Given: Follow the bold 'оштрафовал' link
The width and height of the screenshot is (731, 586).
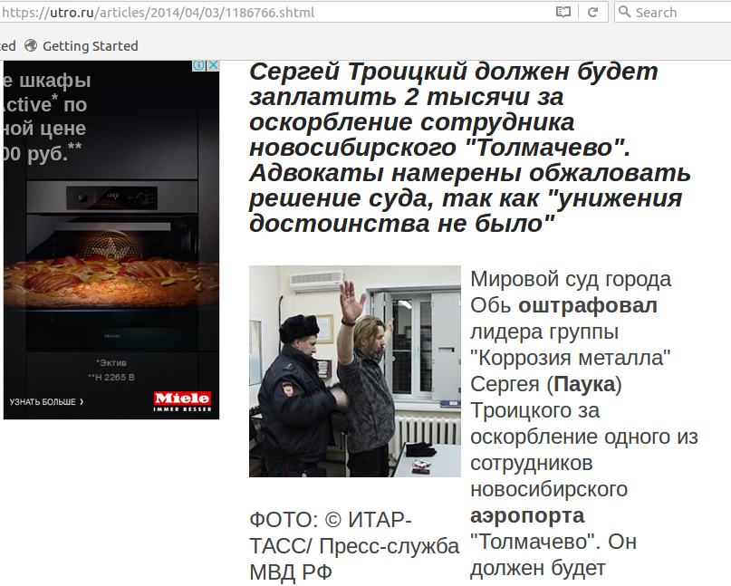Looking at the screenshot, I should [587, 305].
